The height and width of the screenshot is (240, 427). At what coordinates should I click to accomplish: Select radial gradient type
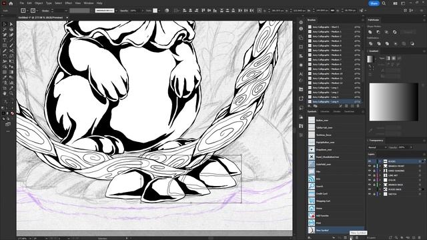coord(394,58)
